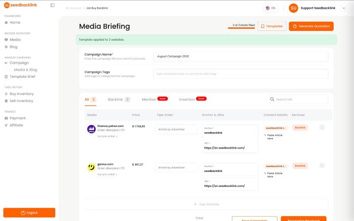Select the Insertion tab
This screenshot has width=354, height=221.
pyautogui.click(x=192, y=99)
